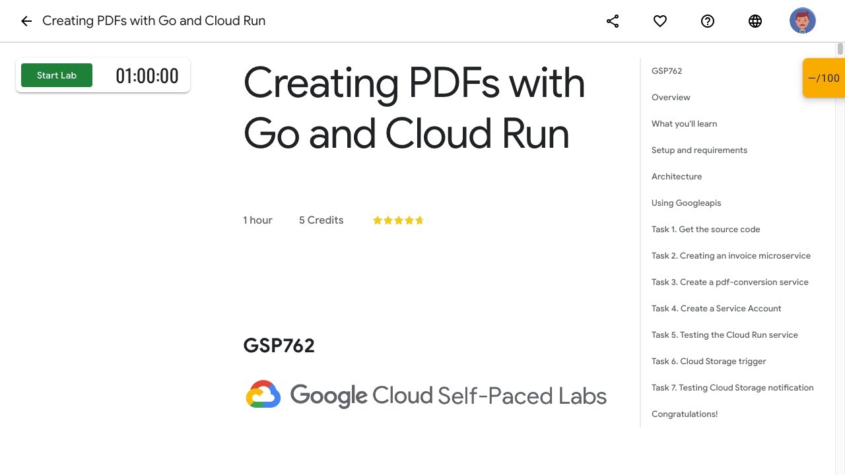The height and width of the screenshot is (475, 845).
Task: Go to What you'll learn section
Action: click(684, 123)
